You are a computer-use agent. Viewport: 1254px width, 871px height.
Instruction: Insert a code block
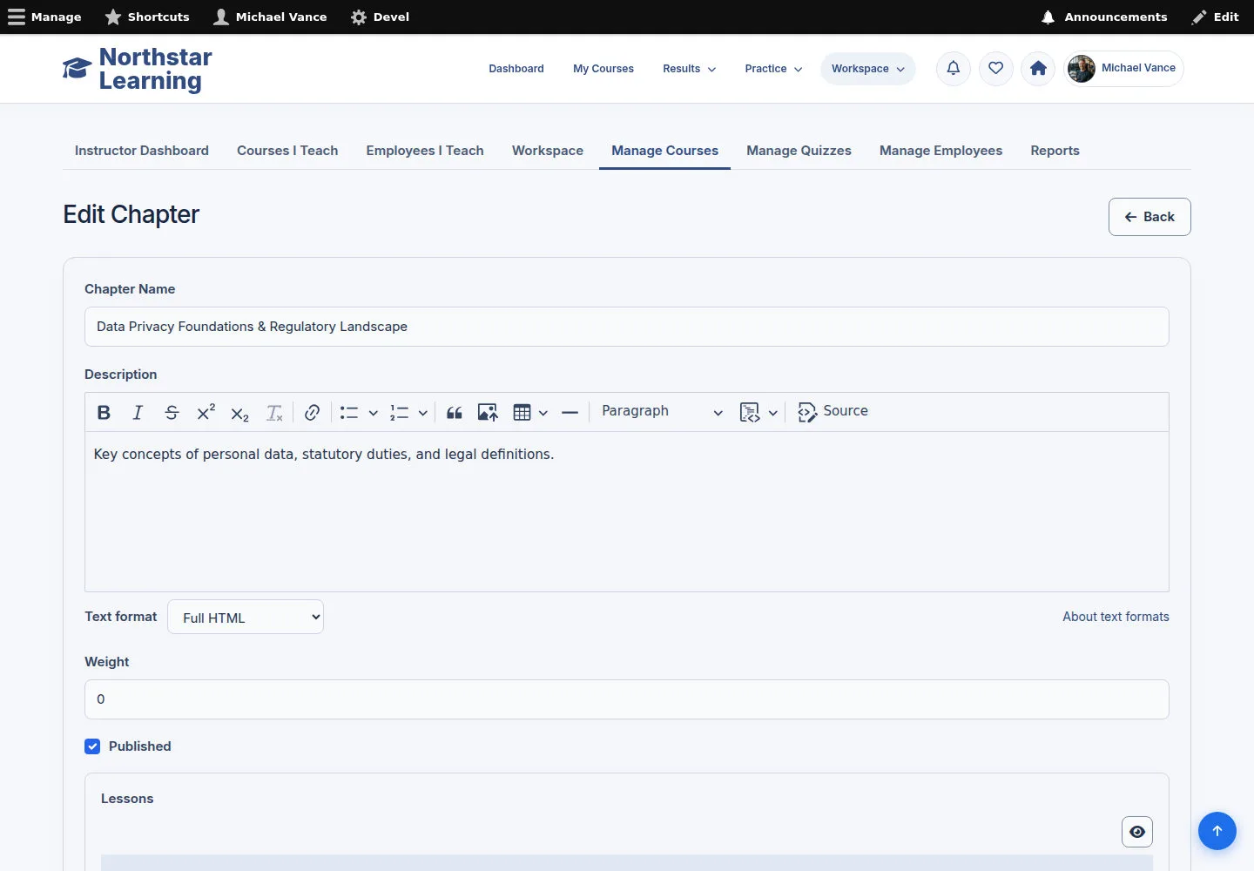[x=749, y=412]
